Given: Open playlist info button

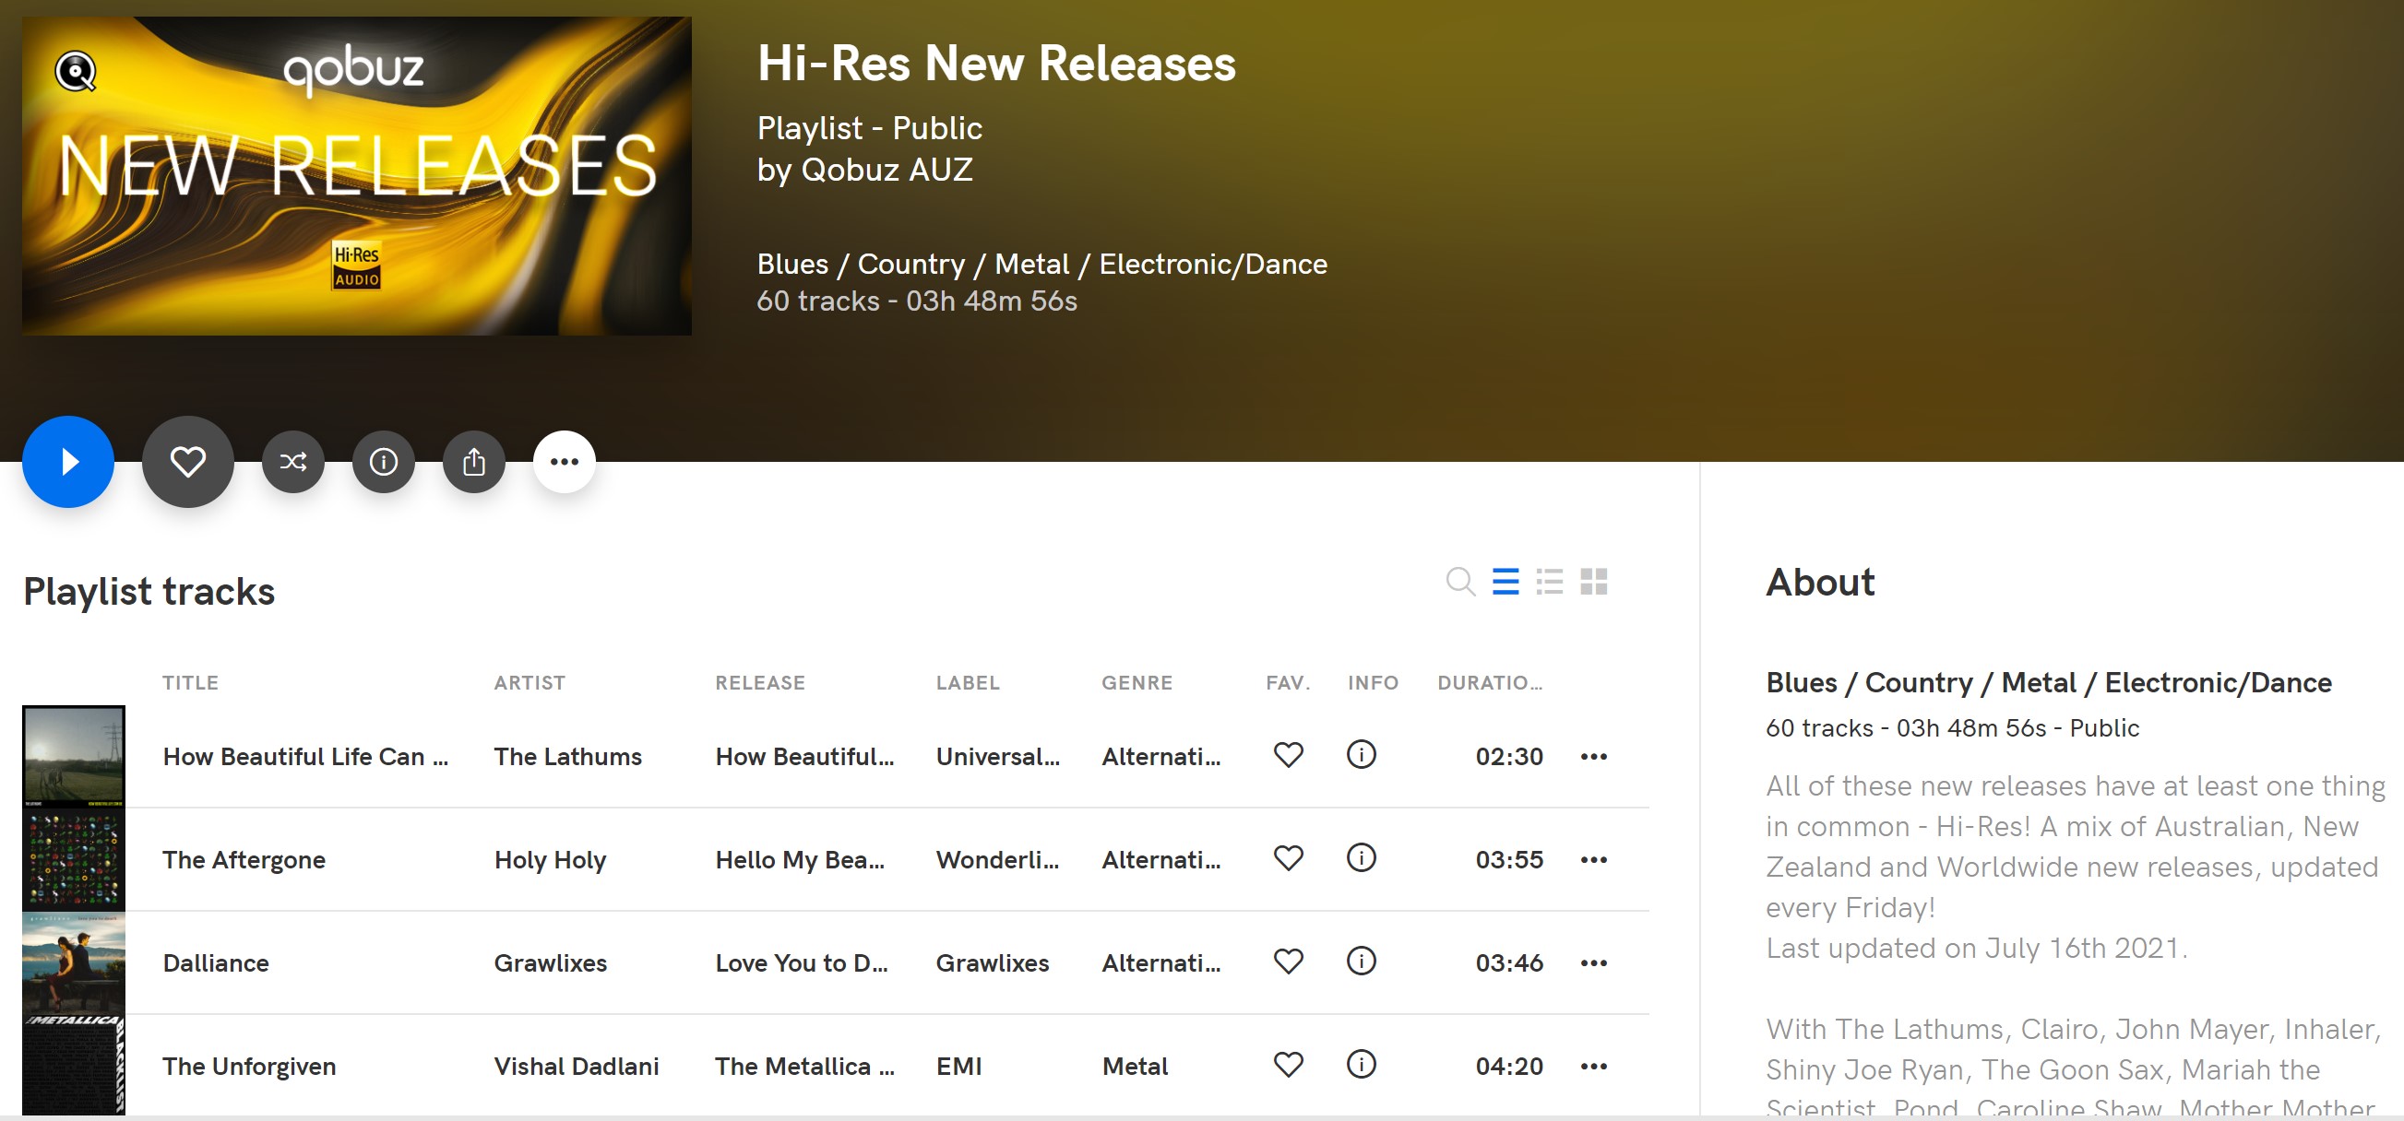Looking at the screenshot, I should pyautogui.click(x=384, y=462).
